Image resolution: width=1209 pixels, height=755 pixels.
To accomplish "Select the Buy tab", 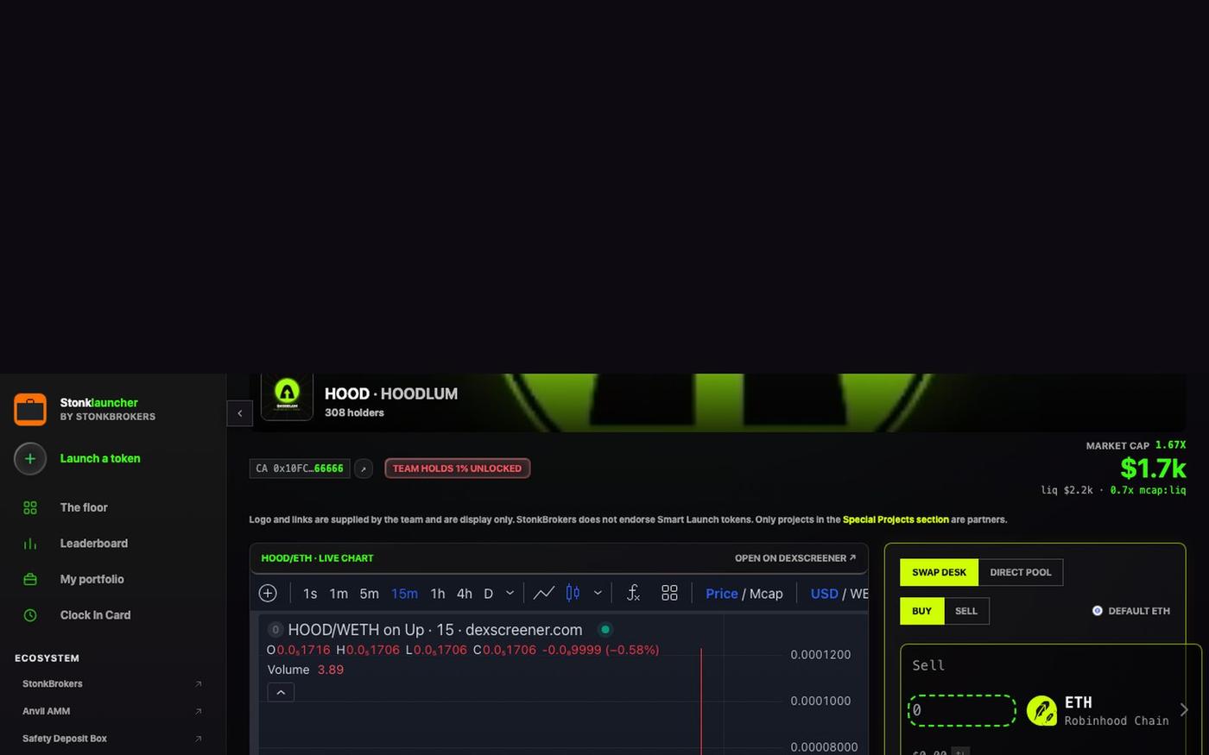I will tap(922, 611).
